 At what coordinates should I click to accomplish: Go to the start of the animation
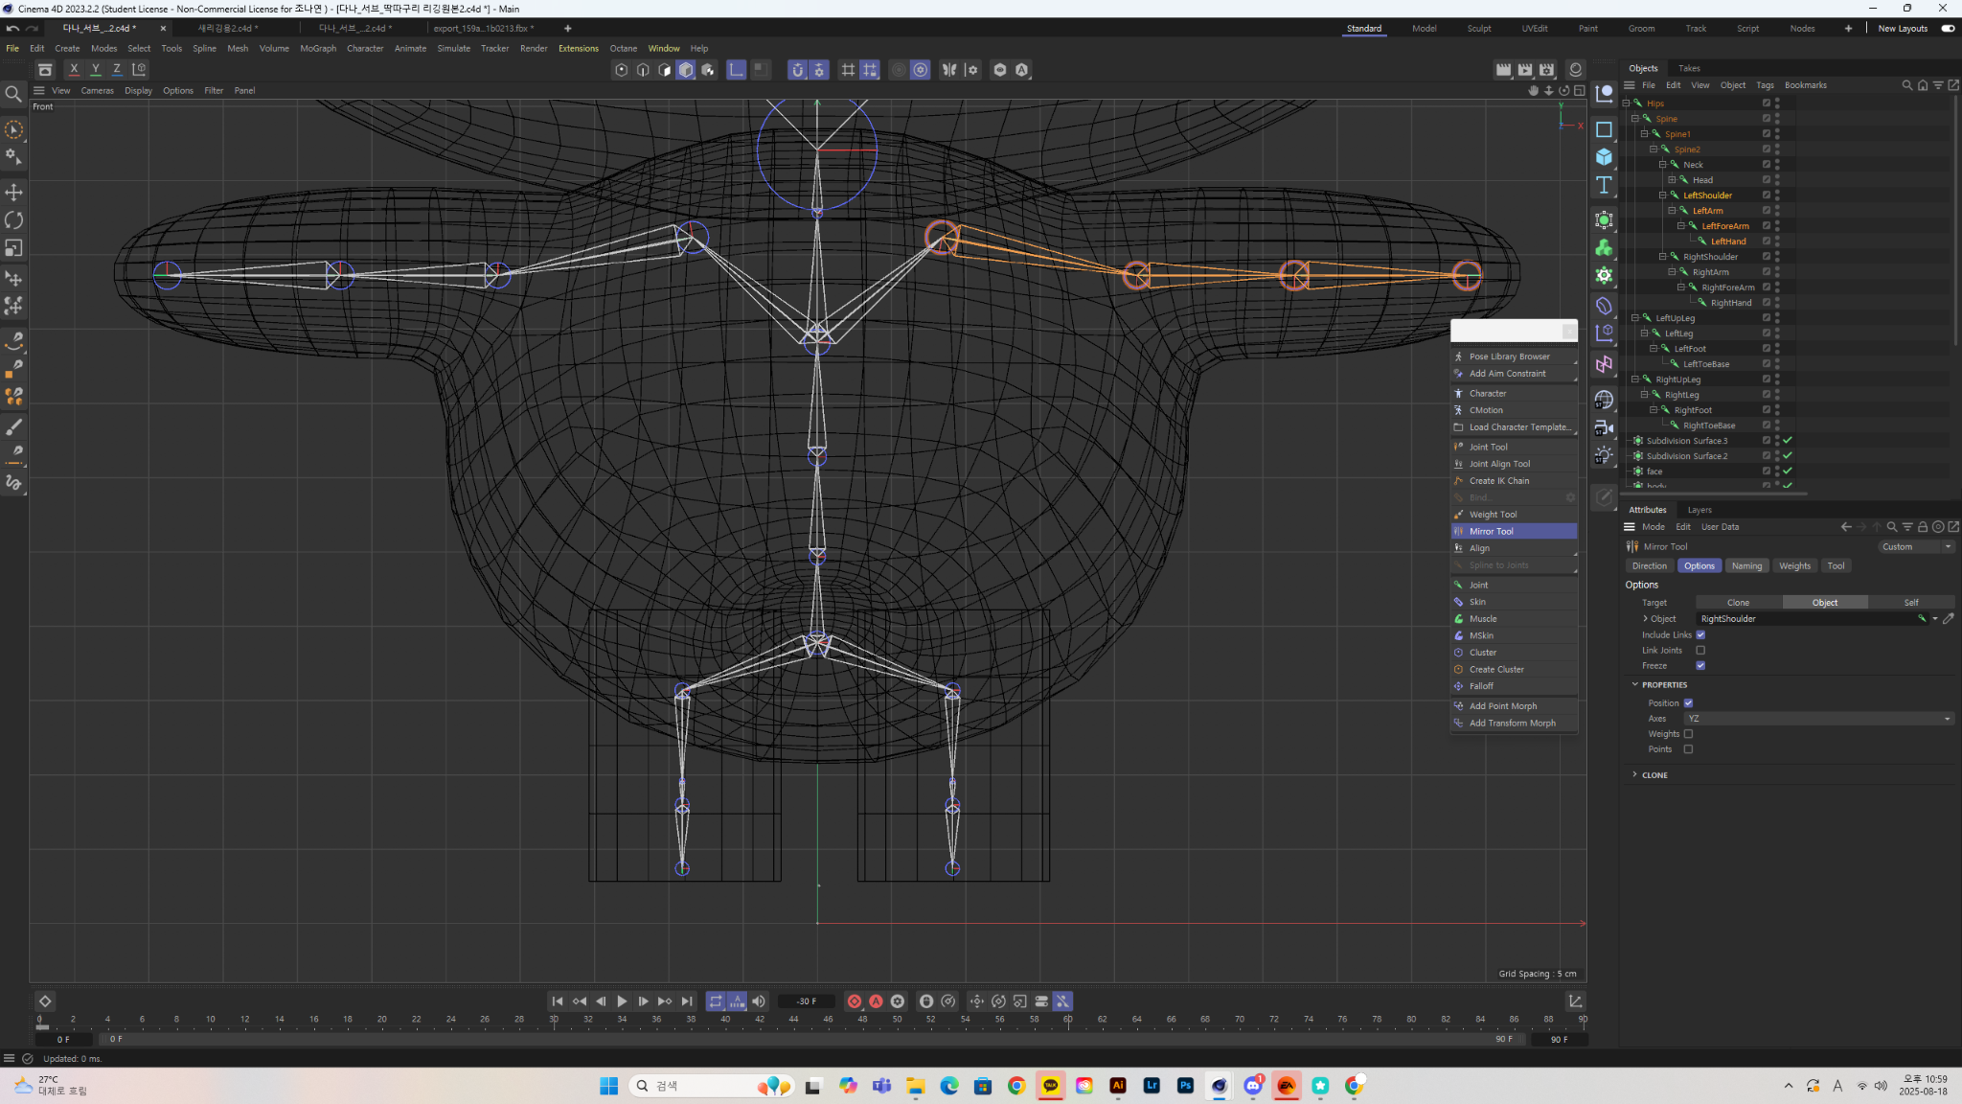click(558, 1001)
